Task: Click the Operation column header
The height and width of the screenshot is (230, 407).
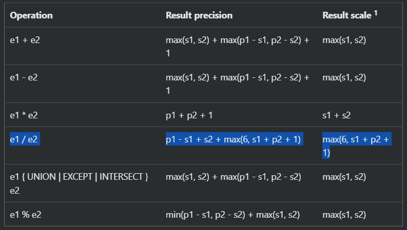Action: pyautogui.click(x=31, y=15)
